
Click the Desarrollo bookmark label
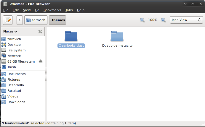tap(16, 85)
